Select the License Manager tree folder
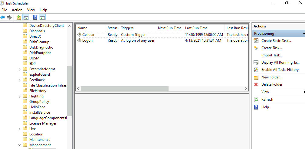 coord(43,123)
